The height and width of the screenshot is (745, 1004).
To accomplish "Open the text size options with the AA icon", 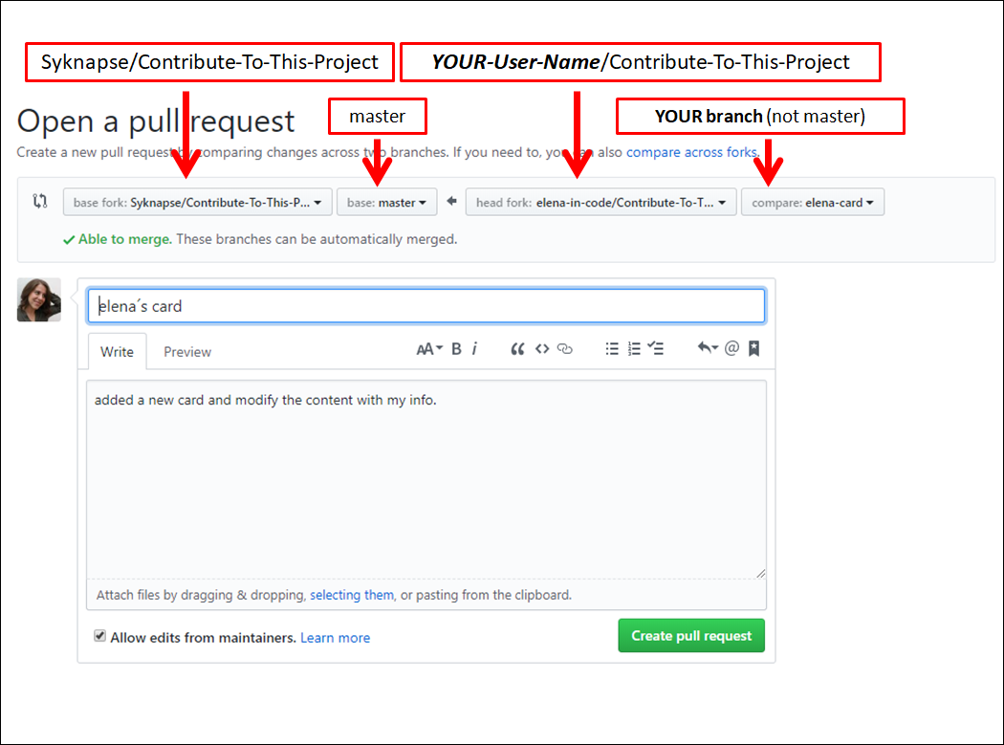I will tap(428, 348).
